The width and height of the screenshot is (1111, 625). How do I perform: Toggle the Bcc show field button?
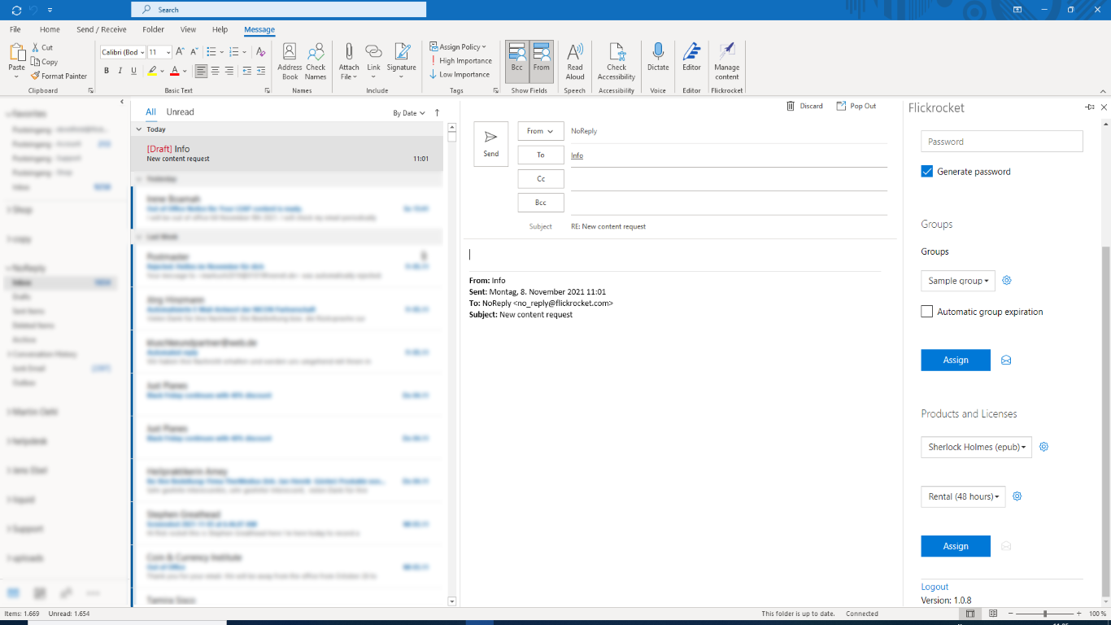point(517,60)
